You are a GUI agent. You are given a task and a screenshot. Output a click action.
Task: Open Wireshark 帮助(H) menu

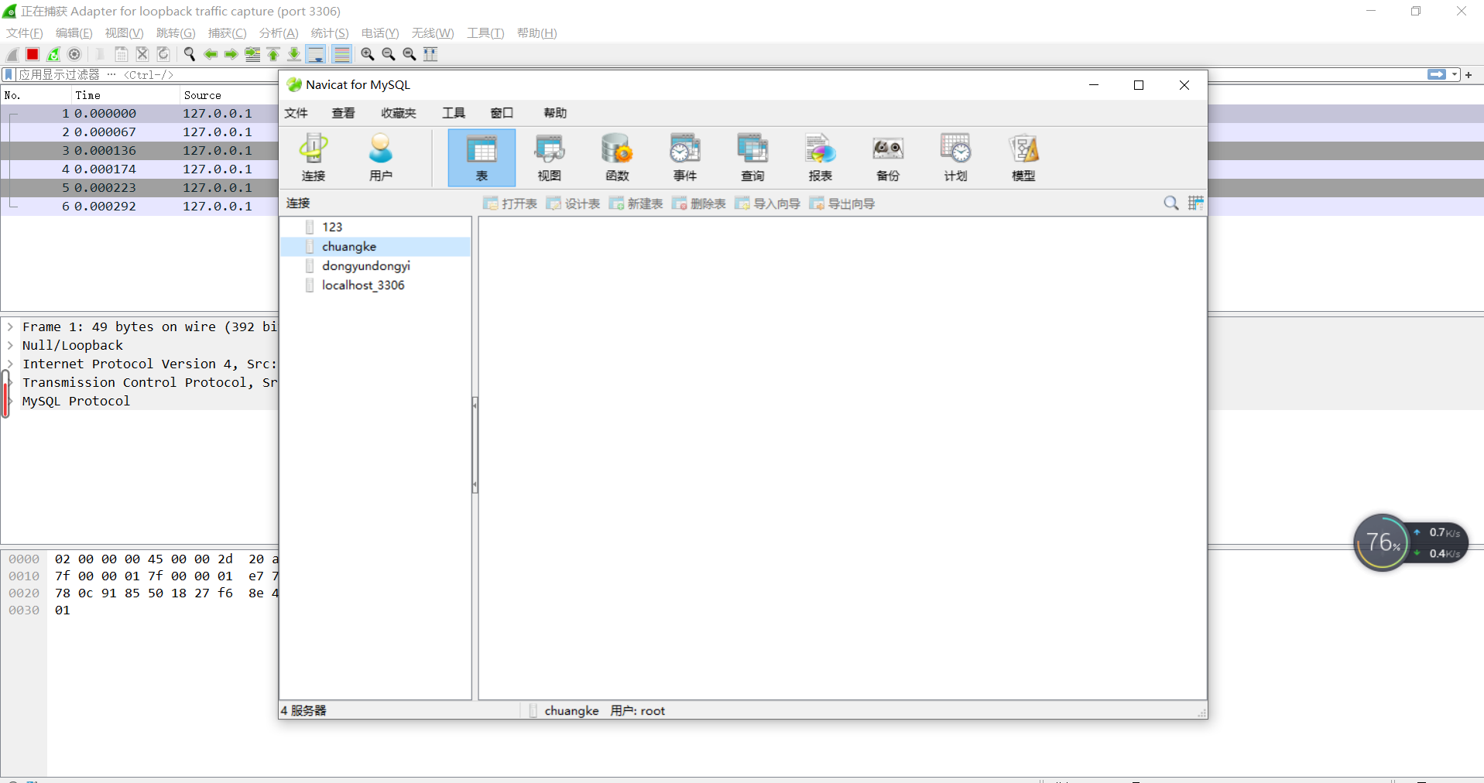(537, 32)
